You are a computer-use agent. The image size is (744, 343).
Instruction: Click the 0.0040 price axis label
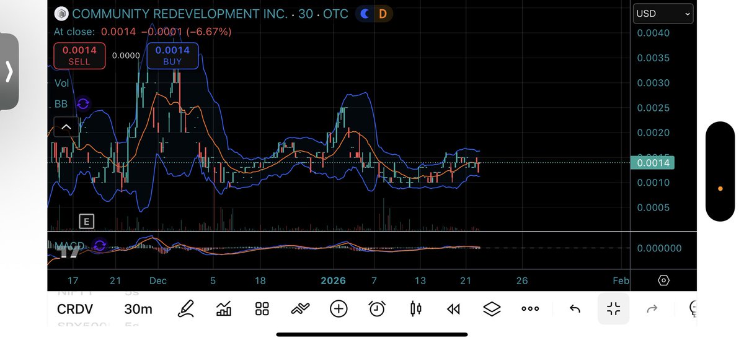pos(653,33)
